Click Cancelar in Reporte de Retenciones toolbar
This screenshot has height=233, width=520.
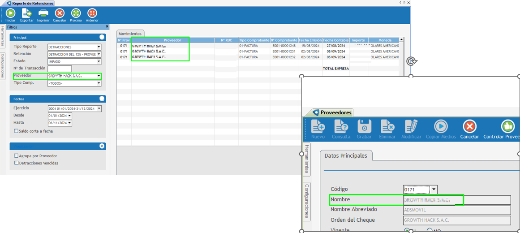point(60,13)
